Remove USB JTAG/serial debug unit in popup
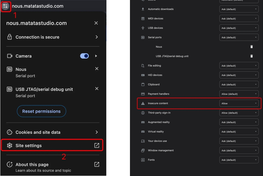263x176 pixels. tap(97, 88)
